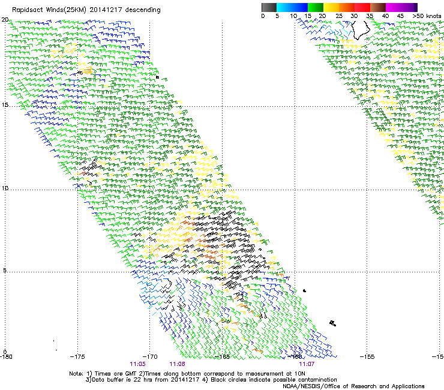Viewport: 444px width, 390px height.
Task: Click the '-180' longitude axis label
Action: [x=6, y=356]
